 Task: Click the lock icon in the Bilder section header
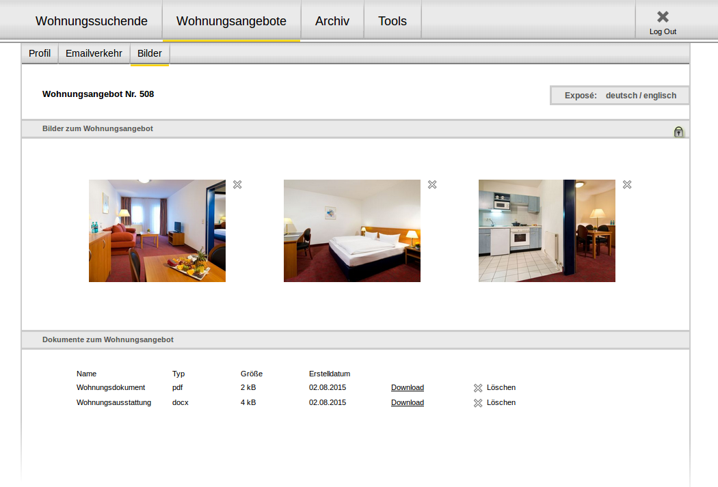pyautogui.click(x=678, y=132)
